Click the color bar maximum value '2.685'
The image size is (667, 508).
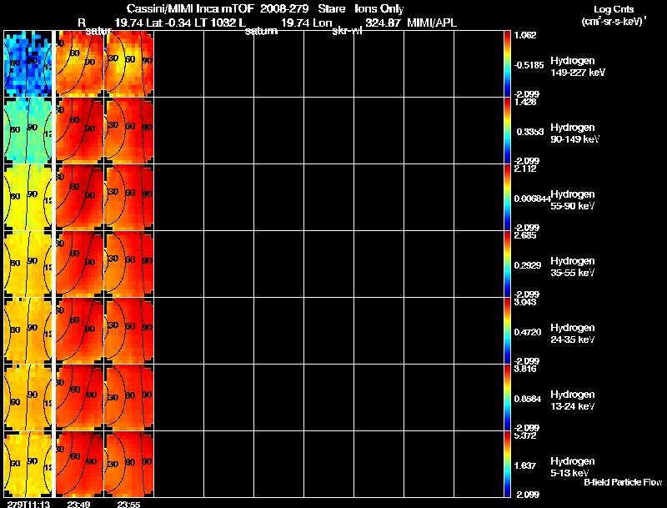click(525, 236)
